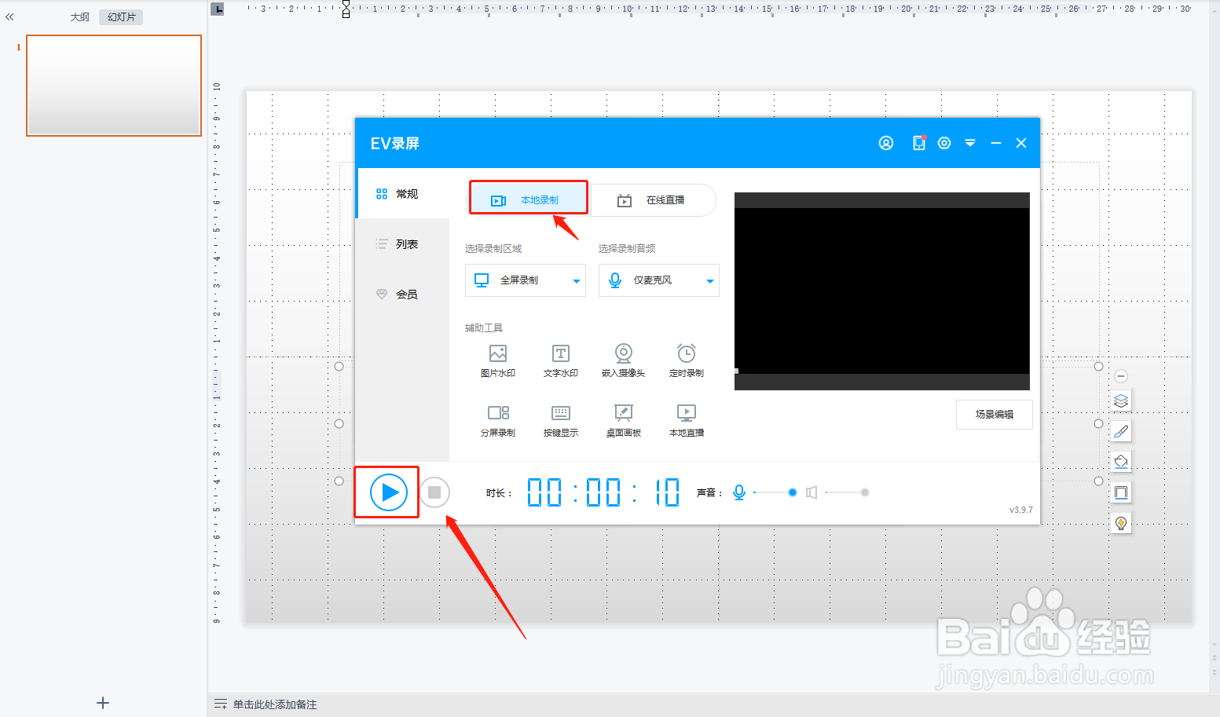Click the lightbulb icon in floating toolbar
Image resolution: width=1220 pixels, height=717 pixels.
(1121, 523)
